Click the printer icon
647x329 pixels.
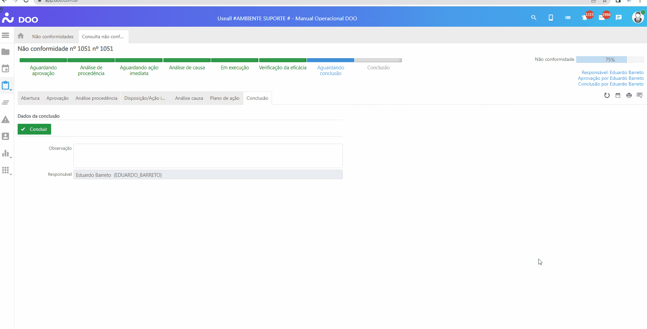tap(629, 95)
